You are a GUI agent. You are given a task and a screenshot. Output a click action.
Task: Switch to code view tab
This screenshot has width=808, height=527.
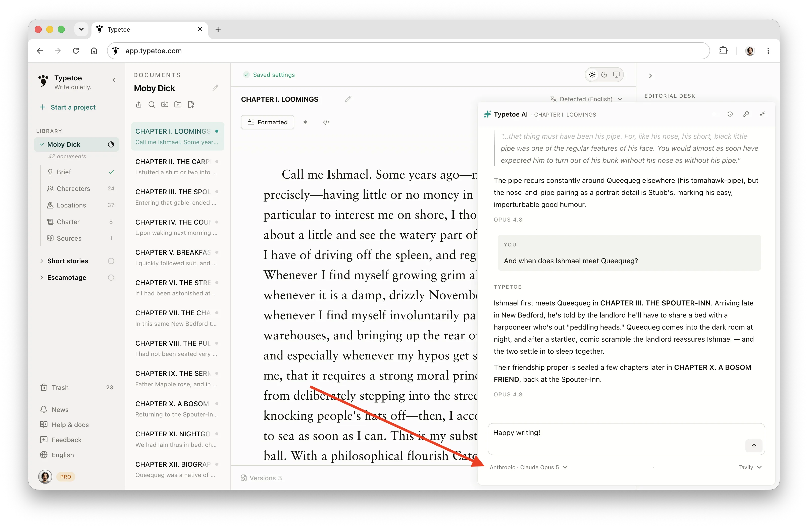tap(326, 122)
